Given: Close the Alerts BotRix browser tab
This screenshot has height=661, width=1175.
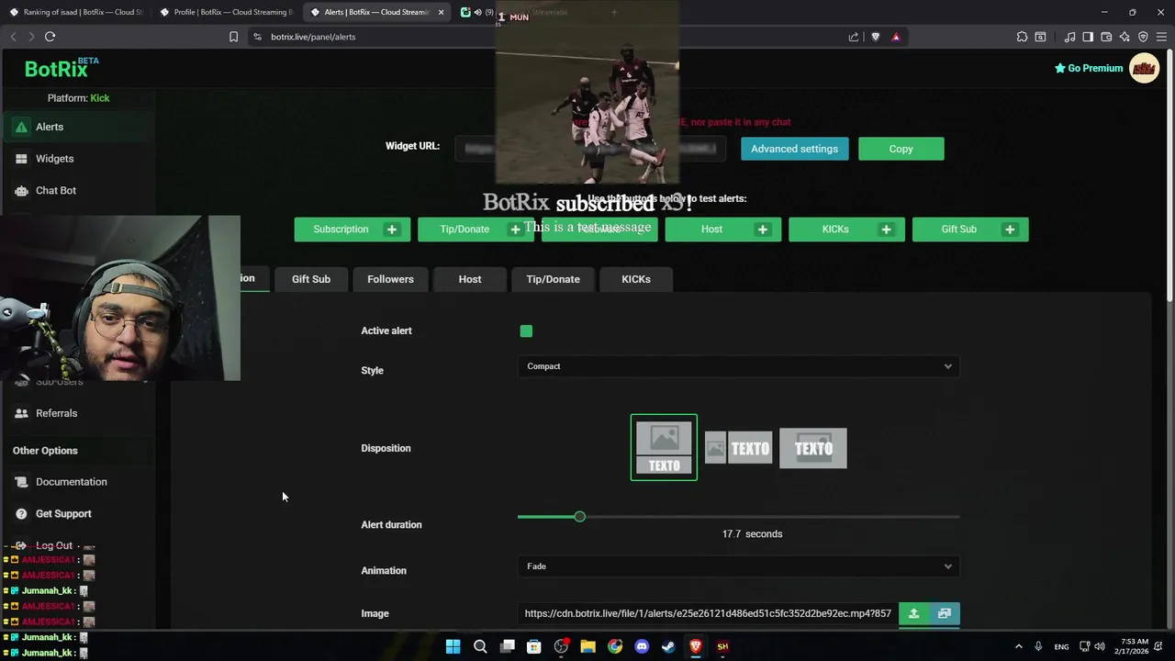Looking at the screenshot, I should [x=441, y=13].
